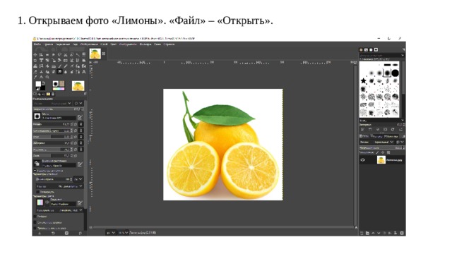Select the Fuzzy Select magic wand tool
452x254 pixels.
[x=78, y=55]
